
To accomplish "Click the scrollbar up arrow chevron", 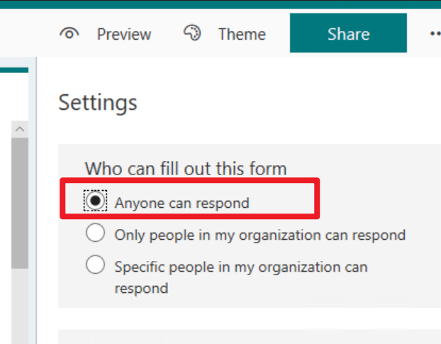I will tap(20, 129).
